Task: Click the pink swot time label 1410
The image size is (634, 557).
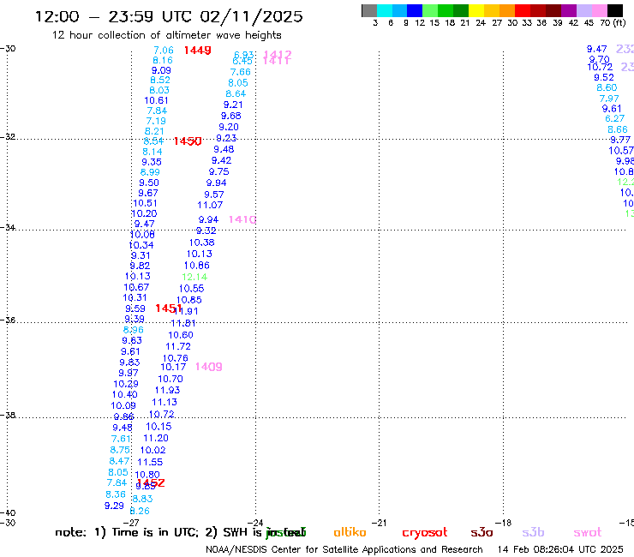Action: click(242, 219)
